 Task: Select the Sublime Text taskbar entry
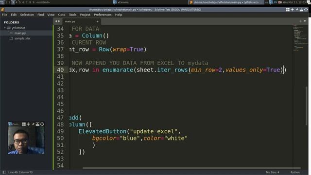(226, 2)
